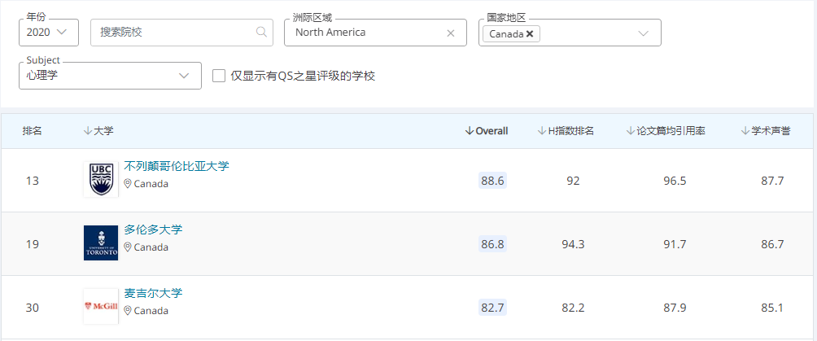Click the UBC university logo

101,180
